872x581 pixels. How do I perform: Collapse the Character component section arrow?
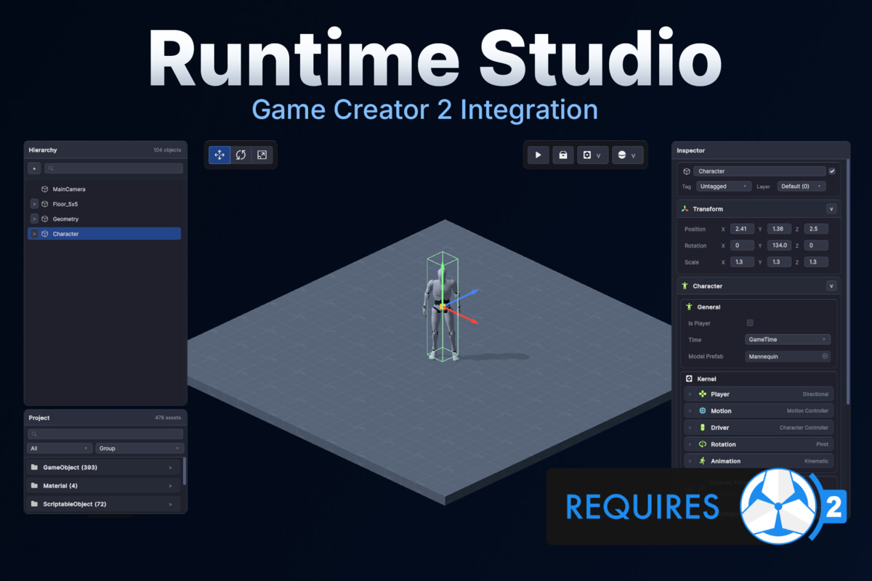pos(831,286)
